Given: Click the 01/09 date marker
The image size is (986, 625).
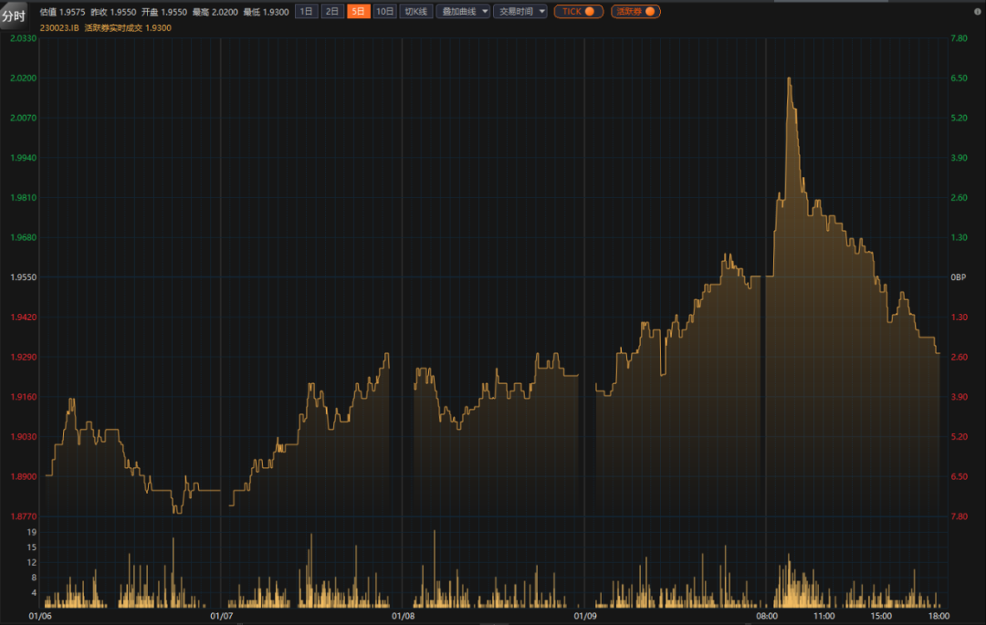Looking at the screenshot, I should (584, 616).
